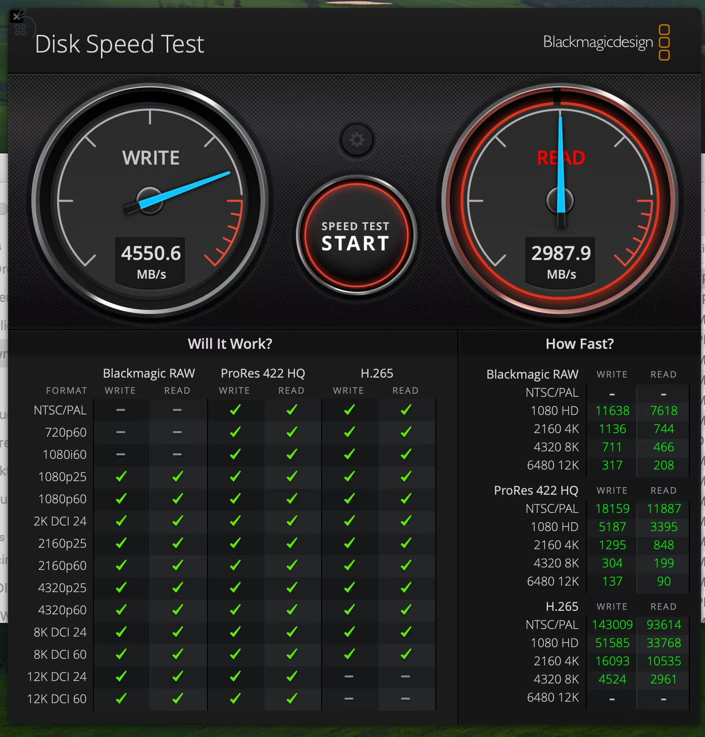Select H.265 4320 8K write value 4524
Viewport: 705px width, 737px height.
point(612,679)
